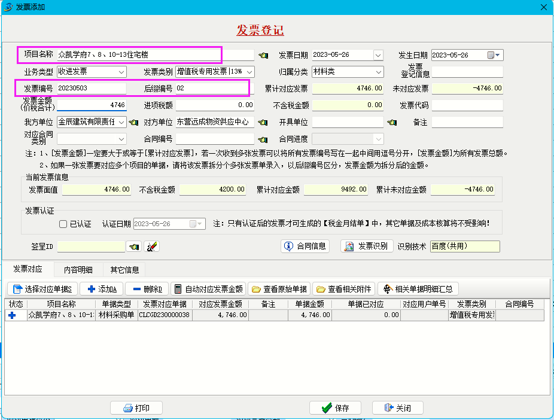The image size is (554, 420).
Task: Click the lookup icon next to 合同编号
Action: point(263,139)
